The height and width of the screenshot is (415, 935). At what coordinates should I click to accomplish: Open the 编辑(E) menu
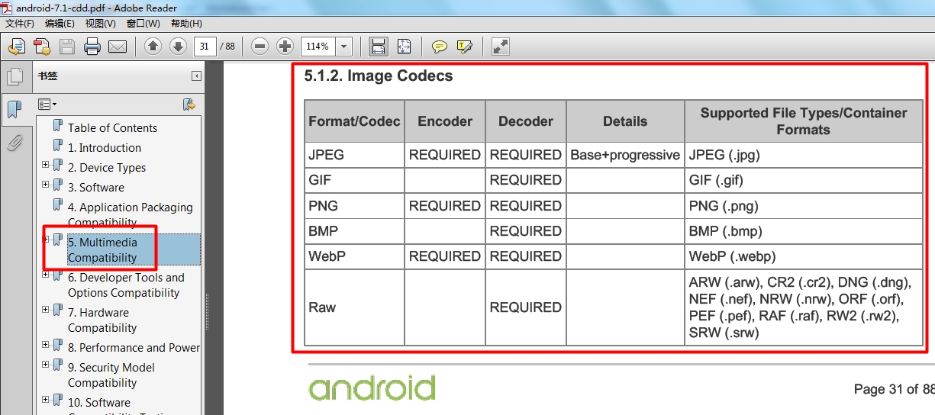coord(60,24)
